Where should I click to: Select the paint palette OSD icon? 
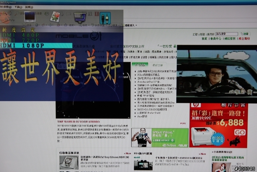click(5, 17)
